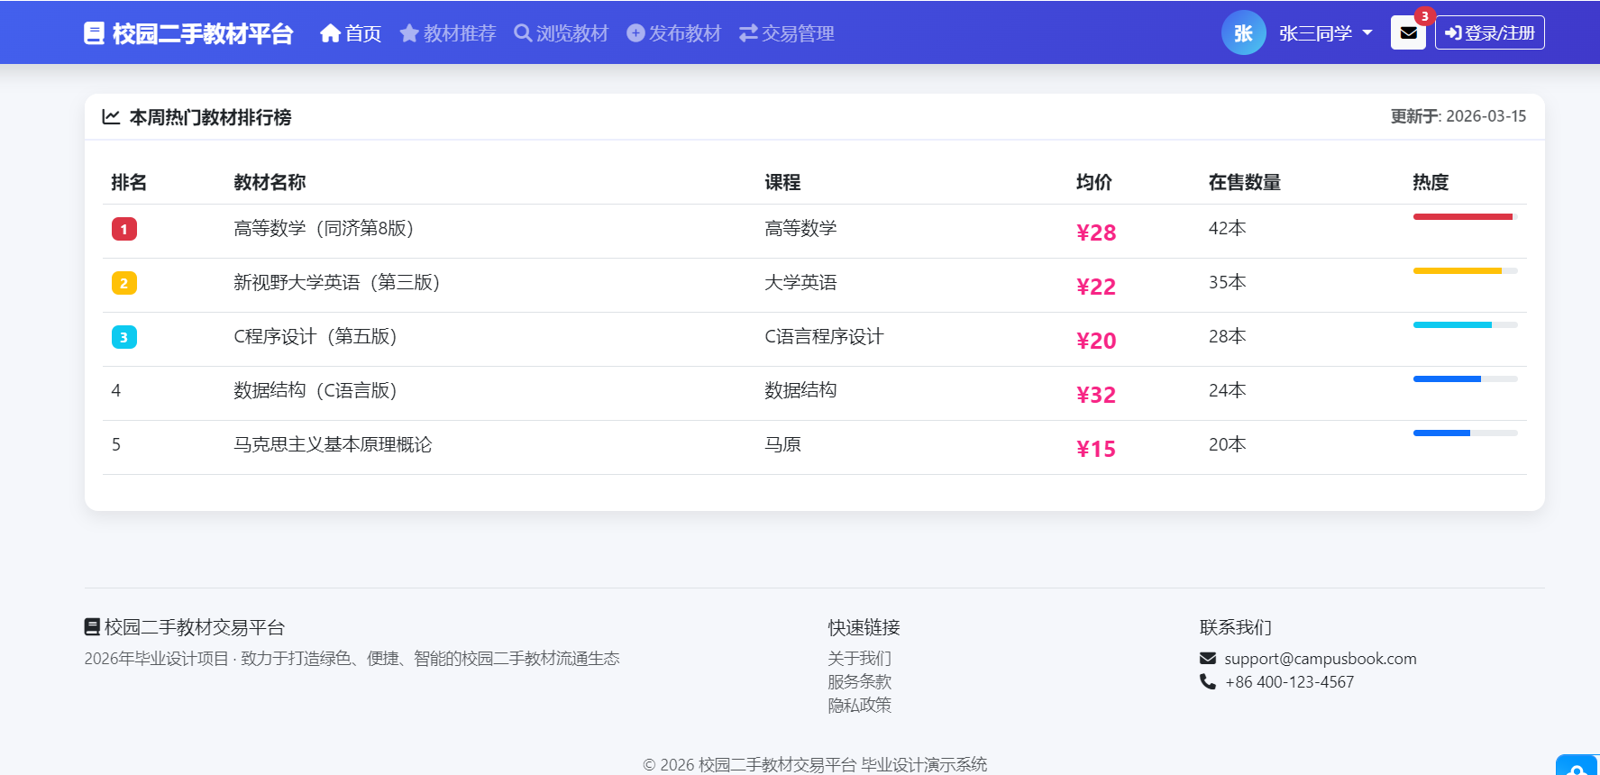Click the 均价 column header

1094,182
